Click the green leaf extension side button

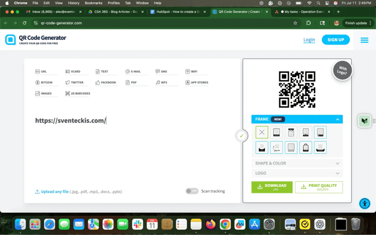(364, 121)
